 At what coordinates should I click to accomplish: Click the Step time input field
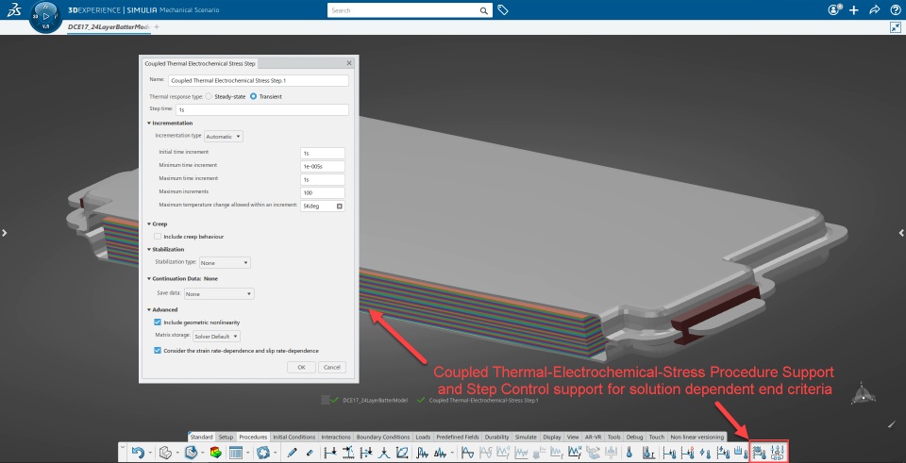pyautogui.click(x=262, y=109)
